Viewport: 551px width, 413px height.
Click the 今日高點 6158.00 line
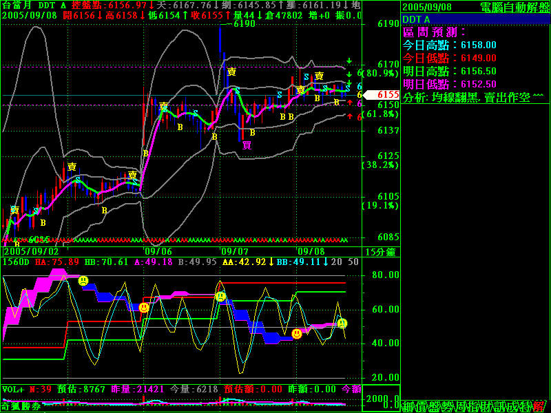[x=450, y=45]
